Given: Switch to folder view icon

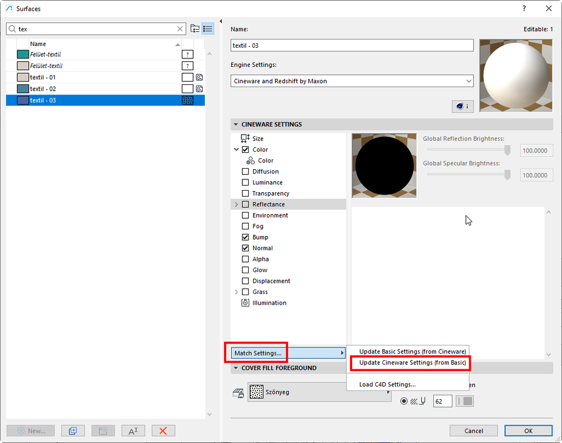Looking at the screenshot, I should click(195, 29).
